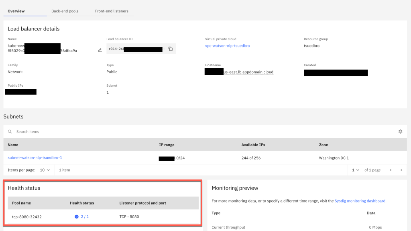Click the Available IPs column header
Viewport: 411px width, 231px height.
(x=253, y=145)
